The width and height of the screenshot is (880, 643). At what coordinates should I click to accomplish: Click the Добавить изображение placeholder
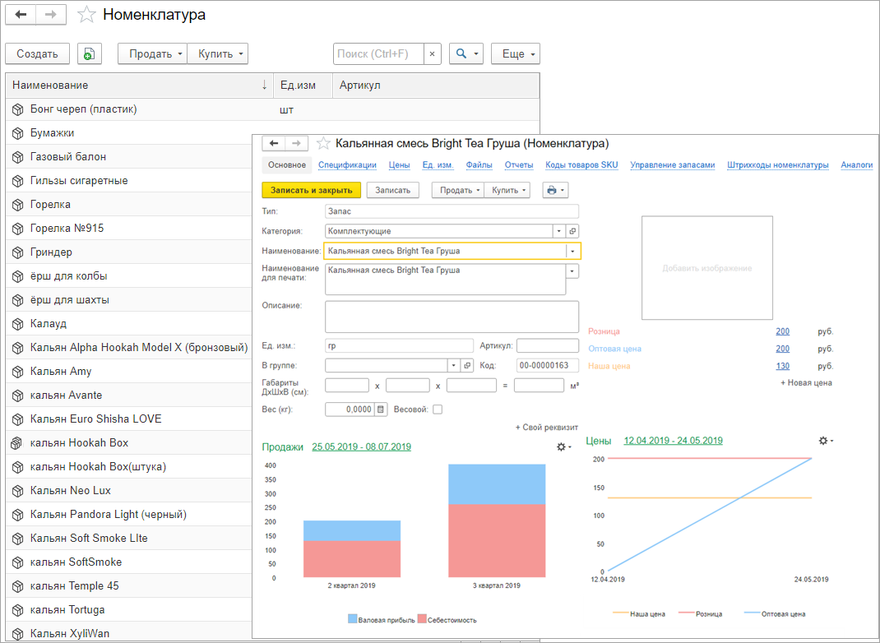tap(707, 268)
